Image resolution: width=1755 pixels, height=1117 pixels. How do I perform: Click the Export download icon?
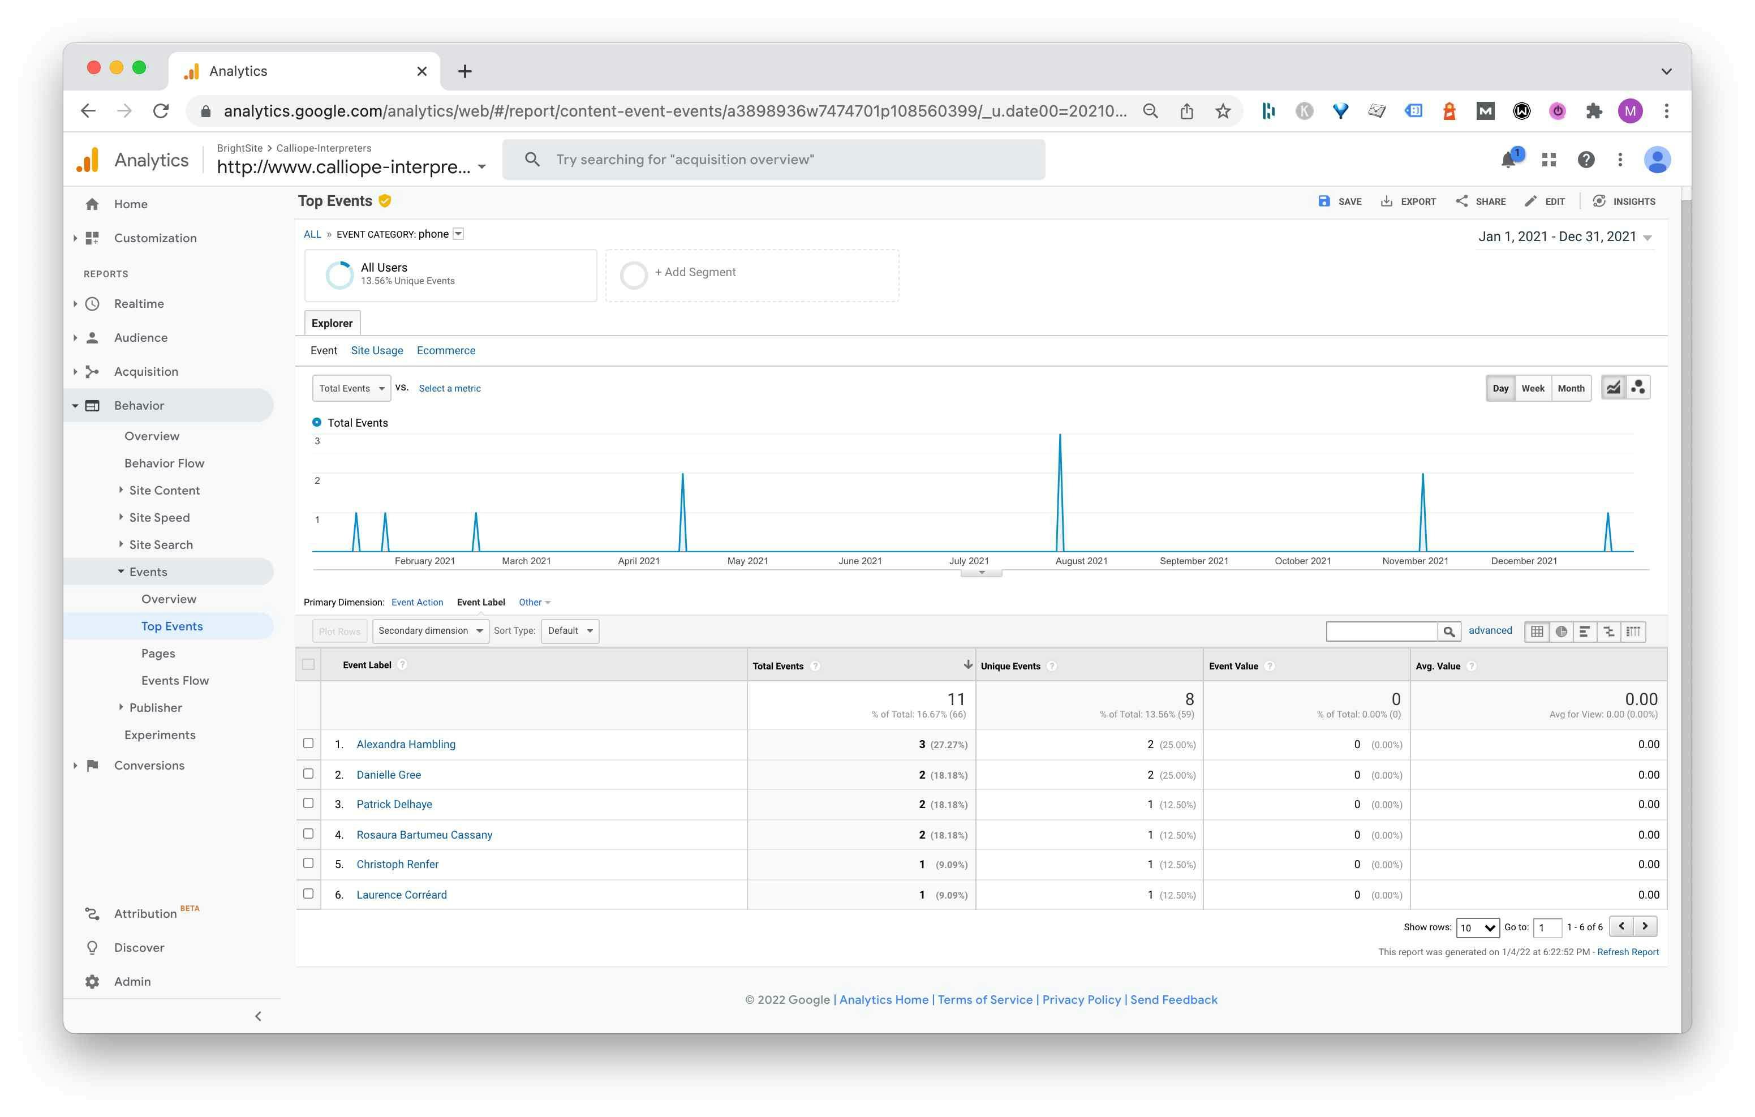coord(1386,201)
